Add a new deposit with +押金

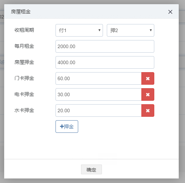coord(67,127)
